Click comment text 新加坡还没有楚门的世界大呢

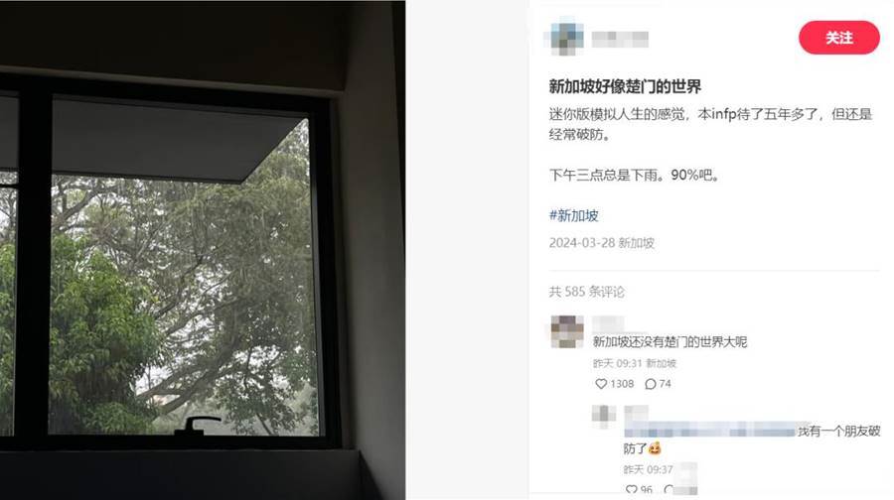[670, 341]
